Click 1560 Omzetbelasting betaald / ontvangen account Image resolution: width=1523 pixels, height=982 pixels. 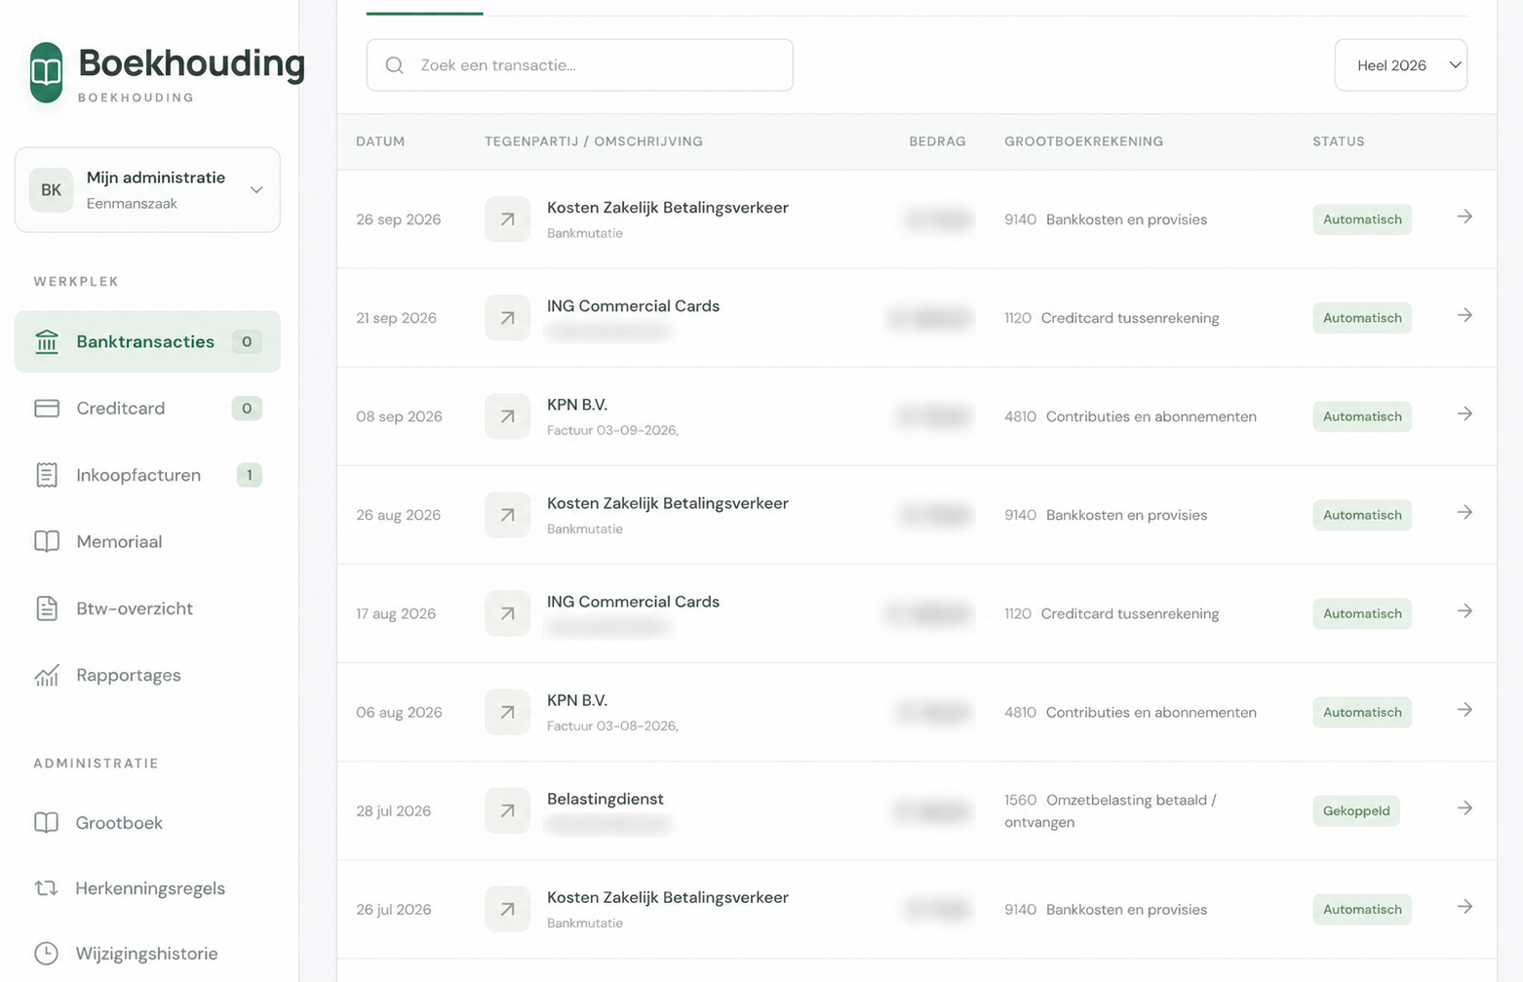pyautogui.click(x=1111, y=811)
